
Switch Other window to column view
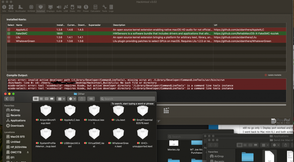click(46, 99)
